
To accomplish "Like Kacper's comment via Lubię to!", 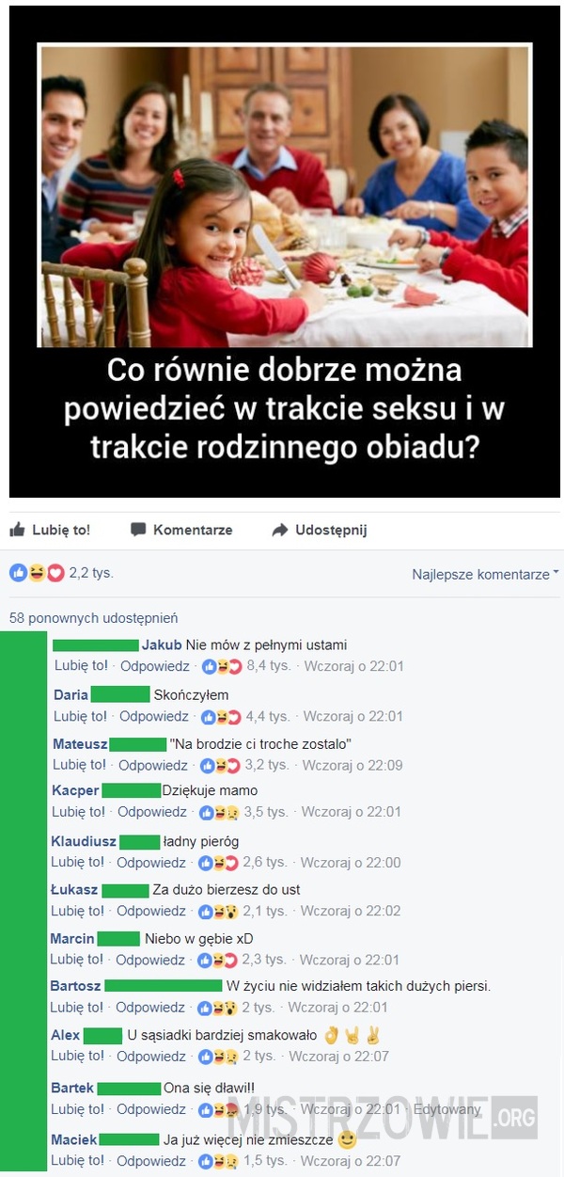I will [x=79, y=811].
